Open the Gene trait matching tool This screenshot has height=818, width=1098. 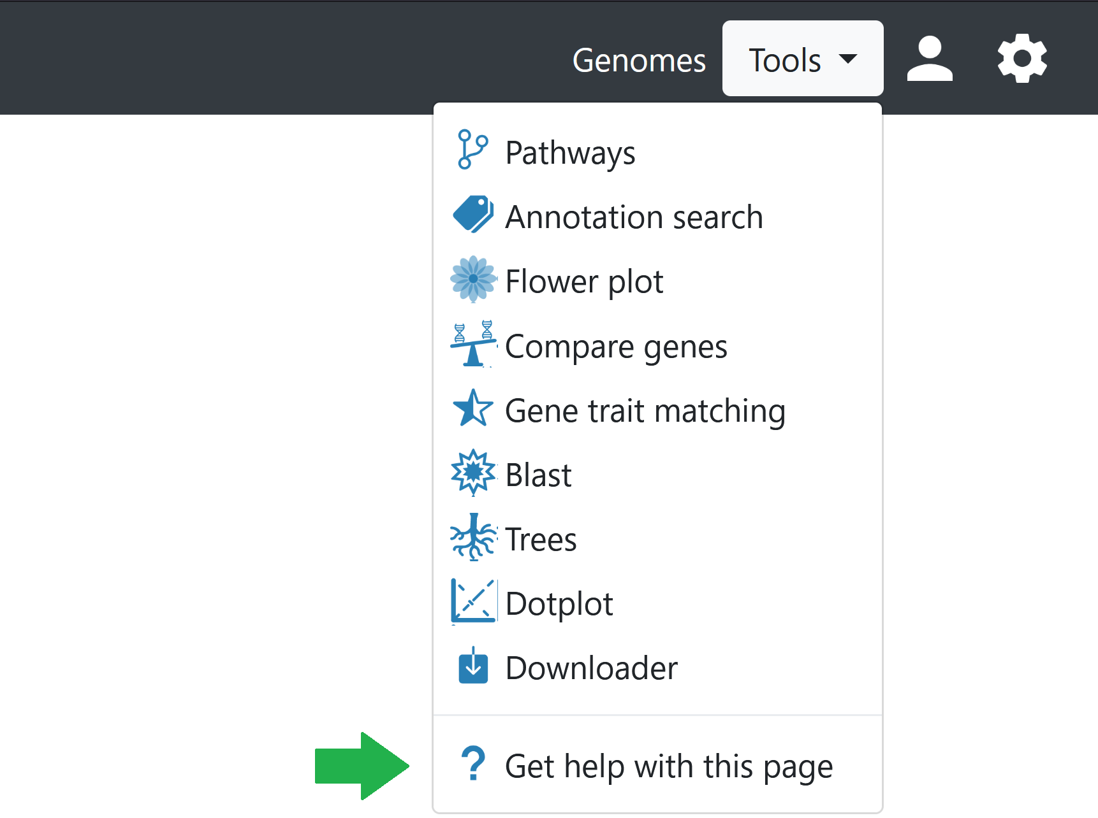coord(645,411)
